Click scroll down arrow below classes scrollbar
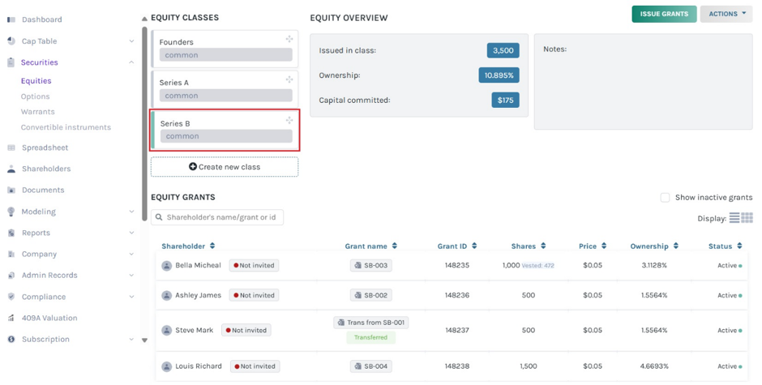The height and width of the screenshot is (385, 762). point(144,340)
